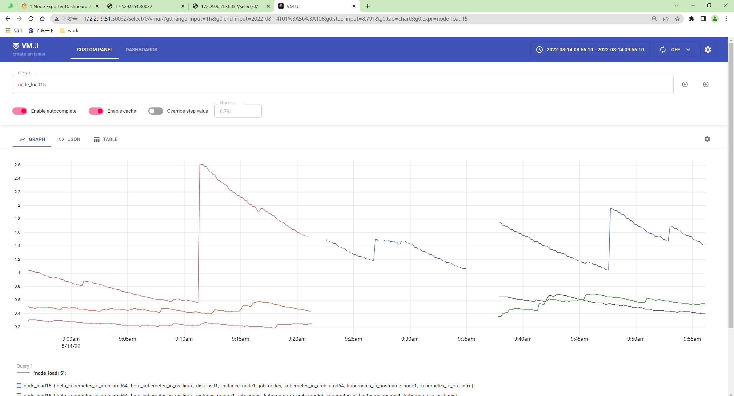This screenshot has height=396, width=734.
Task: Open the time range selector
Action: [x=590, y=50]
